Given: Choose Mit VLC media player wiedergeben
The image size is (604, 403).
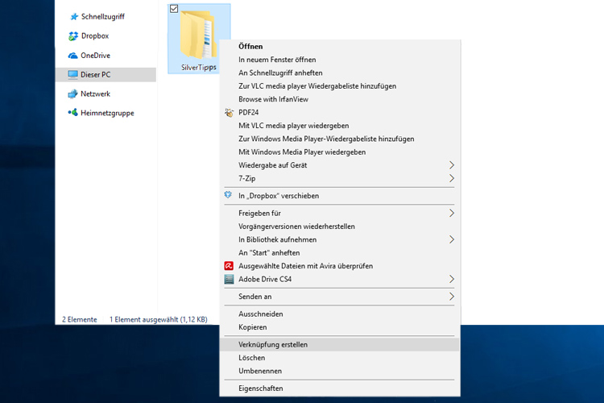Looking at the screenshot, I should coord(340,126).
